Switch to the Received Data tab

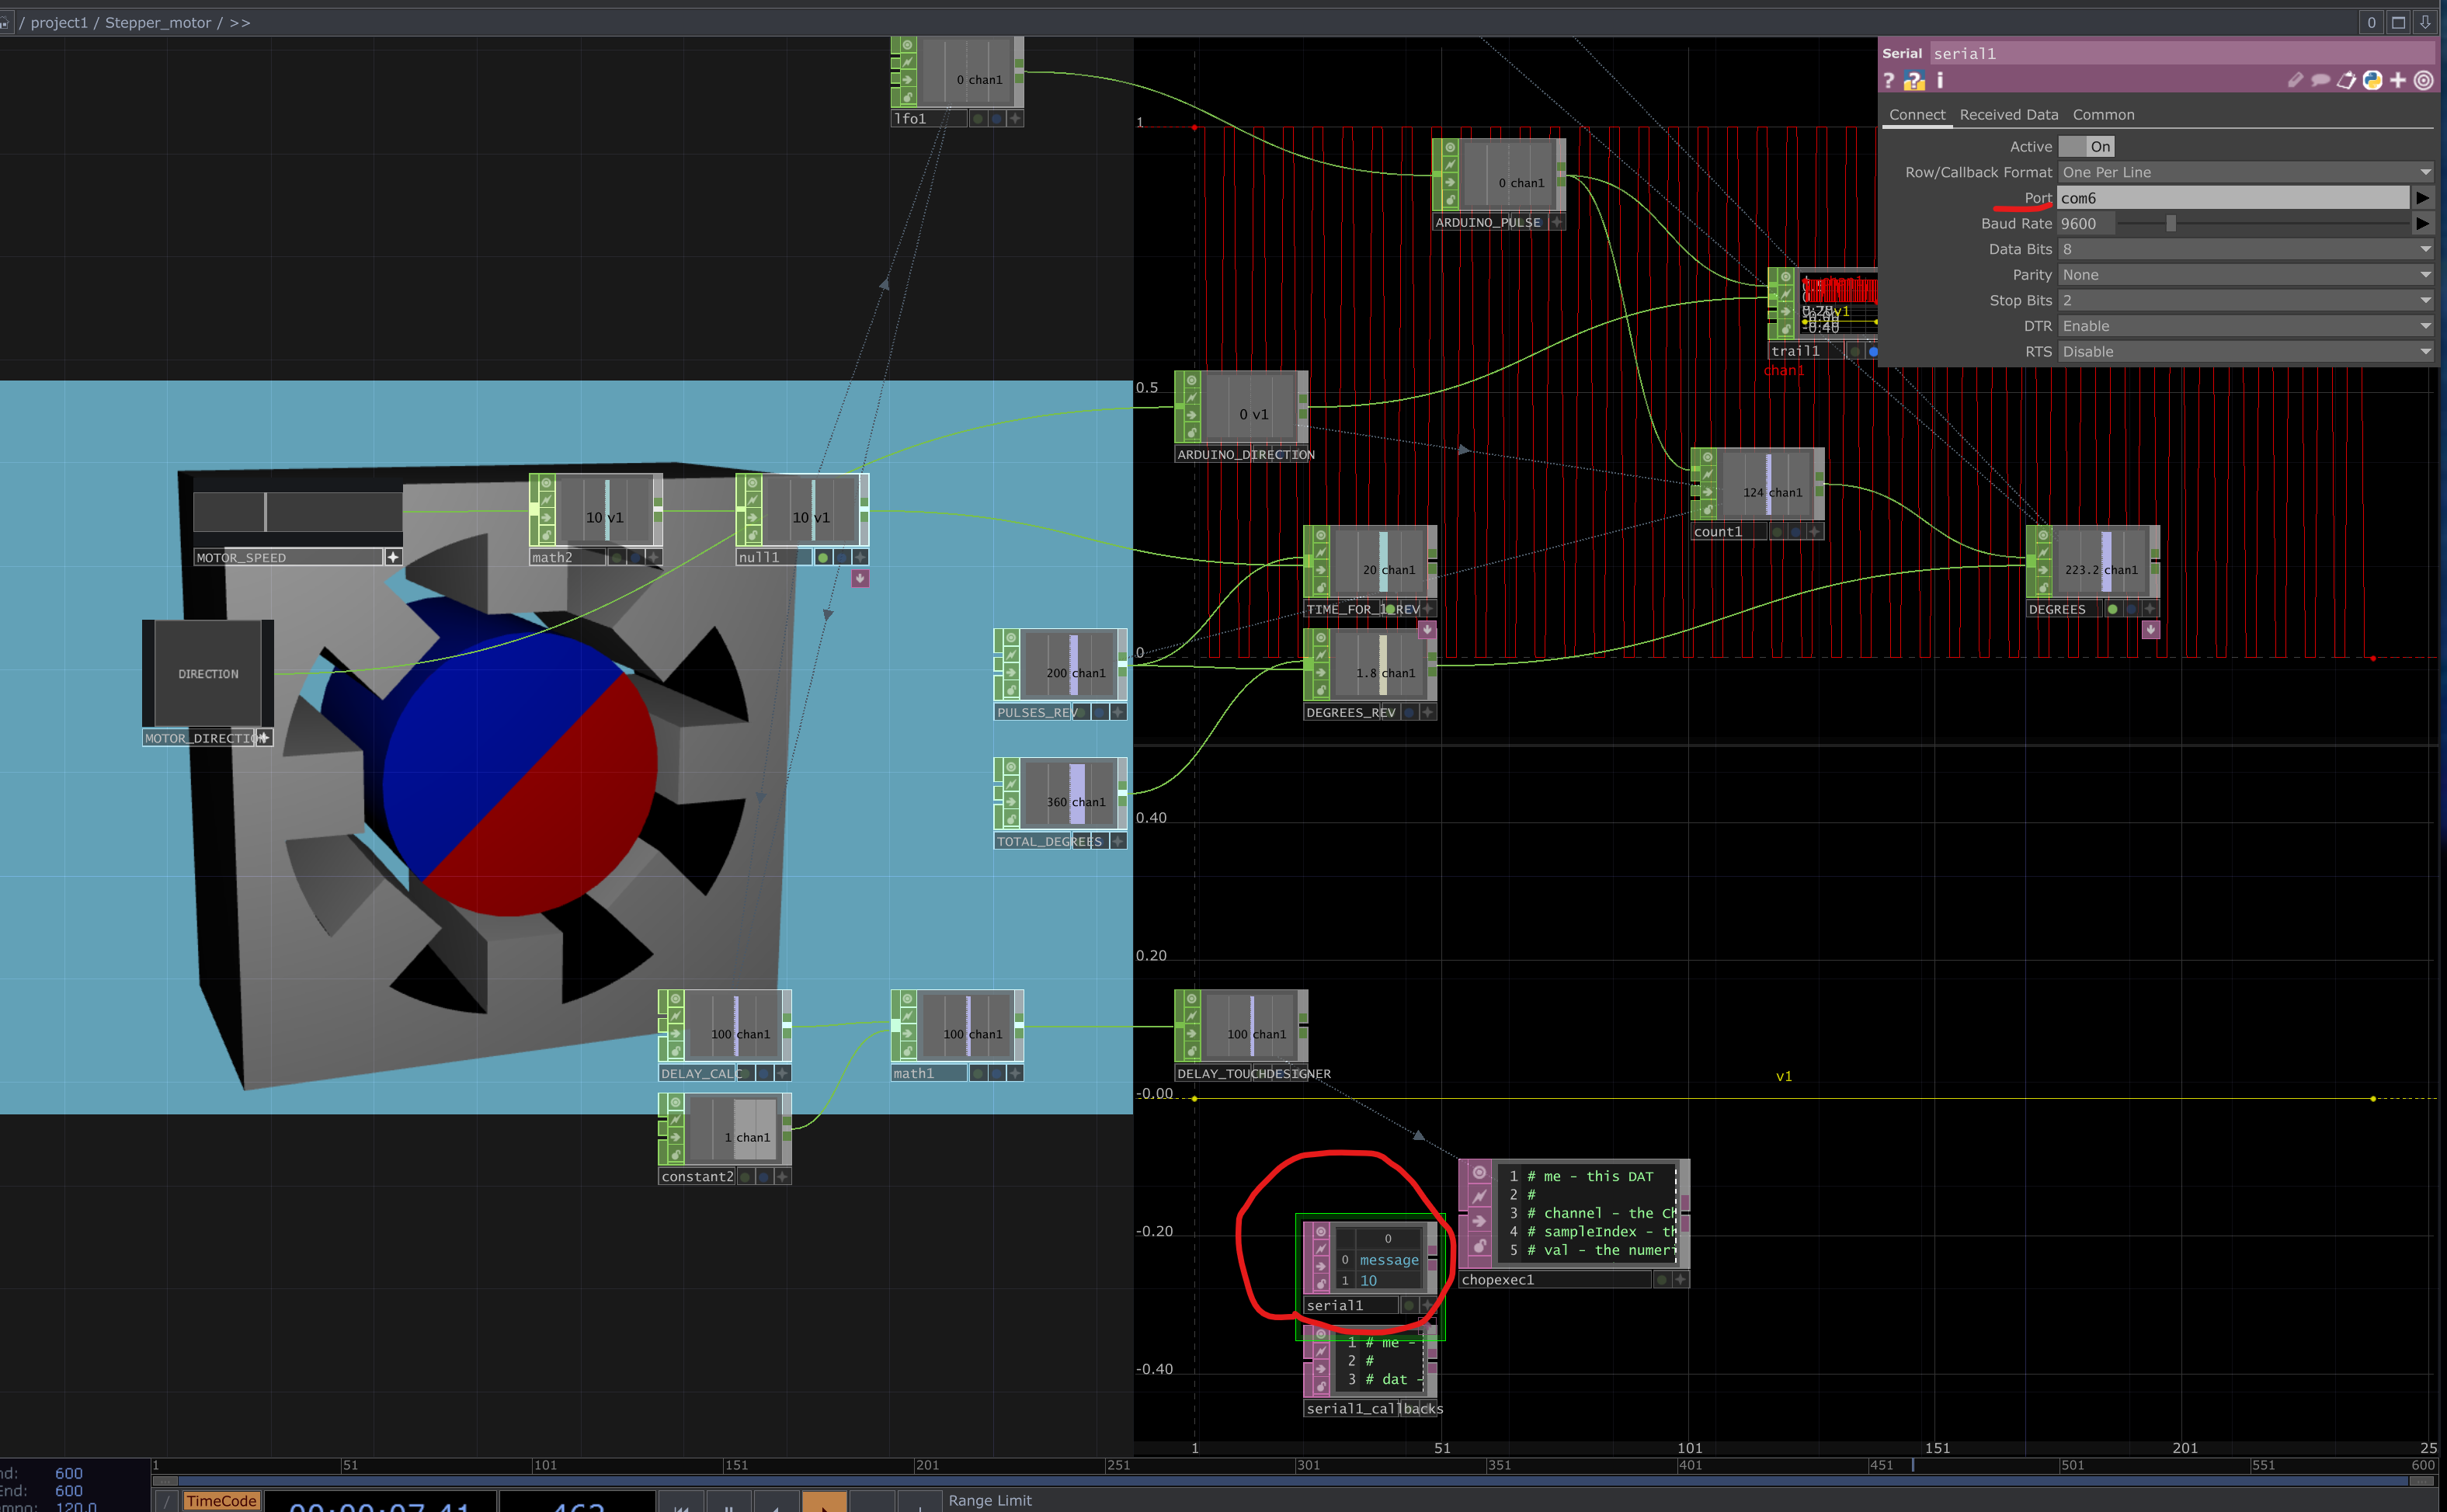coord(2008,115)
